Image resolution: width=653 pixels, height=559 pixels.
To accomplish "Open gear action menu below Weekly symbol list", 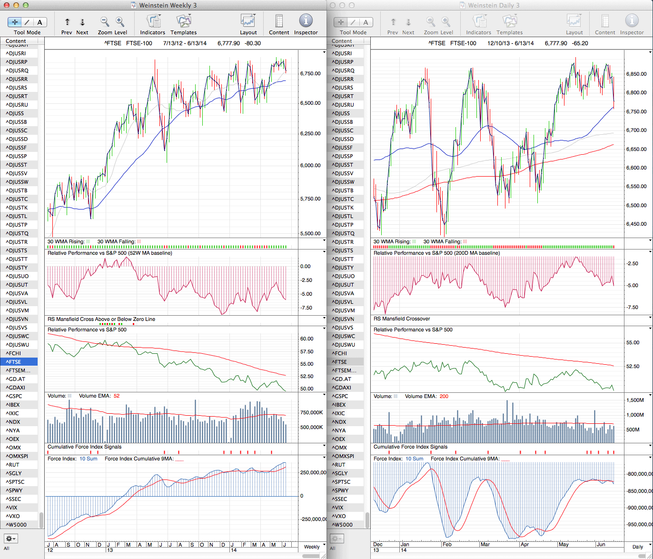I will point(11,539).
